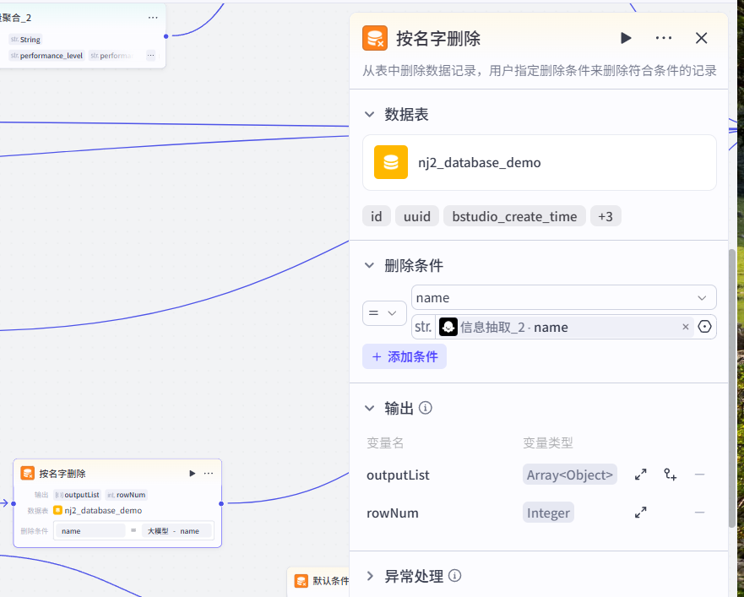Collapse the 数据表 section

coord(369,114)
